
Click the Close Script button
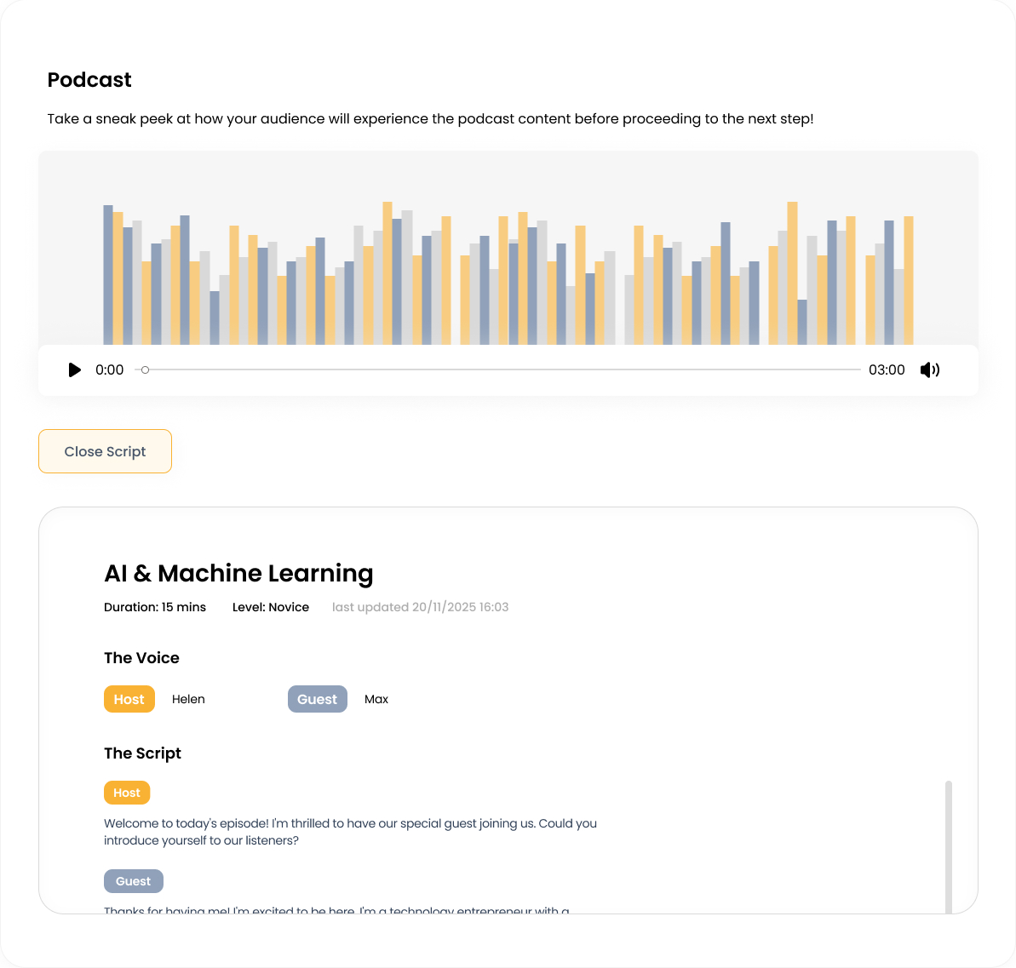[105, 451]
